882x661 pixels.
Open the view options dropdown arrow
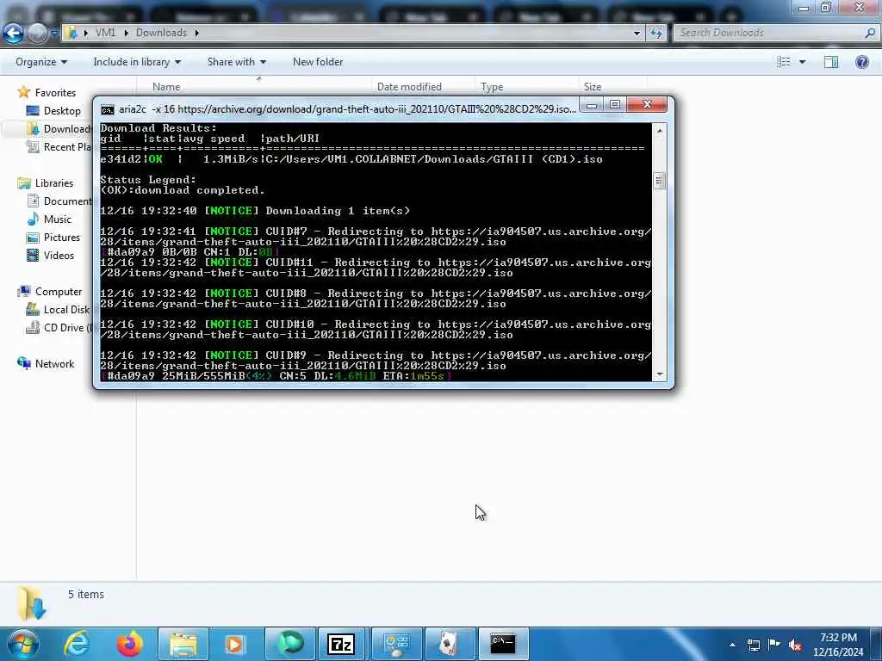(x=803, y=62)
